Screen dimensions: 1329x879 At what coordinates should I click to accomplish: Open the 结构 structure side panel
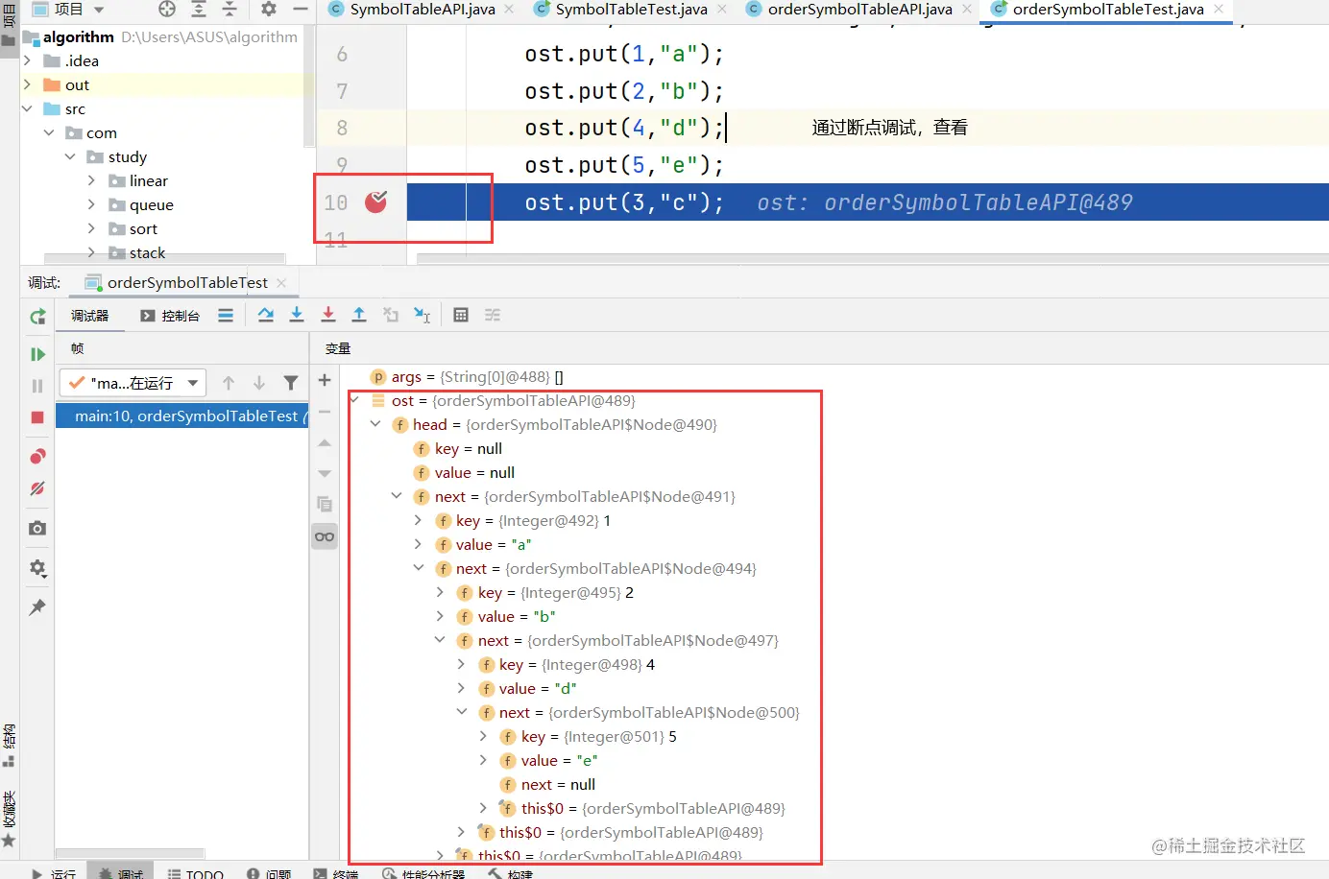pos(9,744)
